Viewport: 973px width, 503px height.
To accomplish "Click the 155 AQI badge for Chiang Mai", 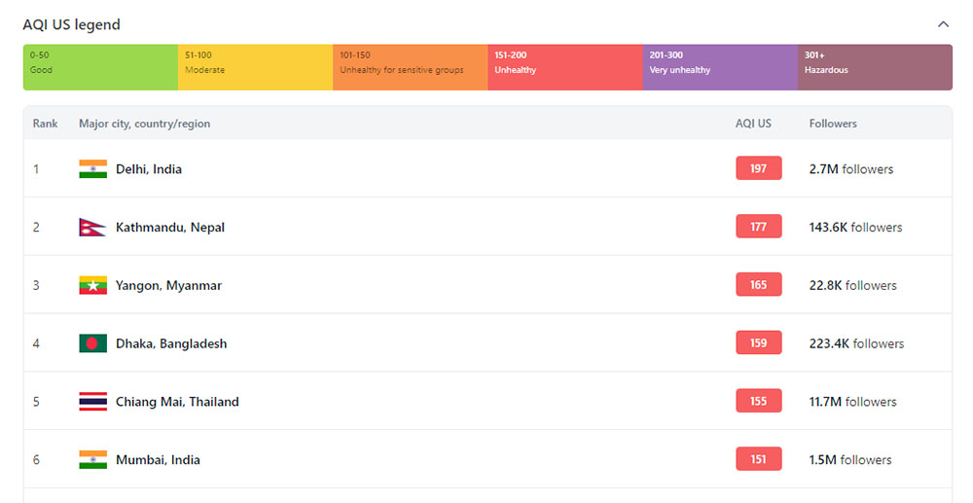I will tap(758, 402).
